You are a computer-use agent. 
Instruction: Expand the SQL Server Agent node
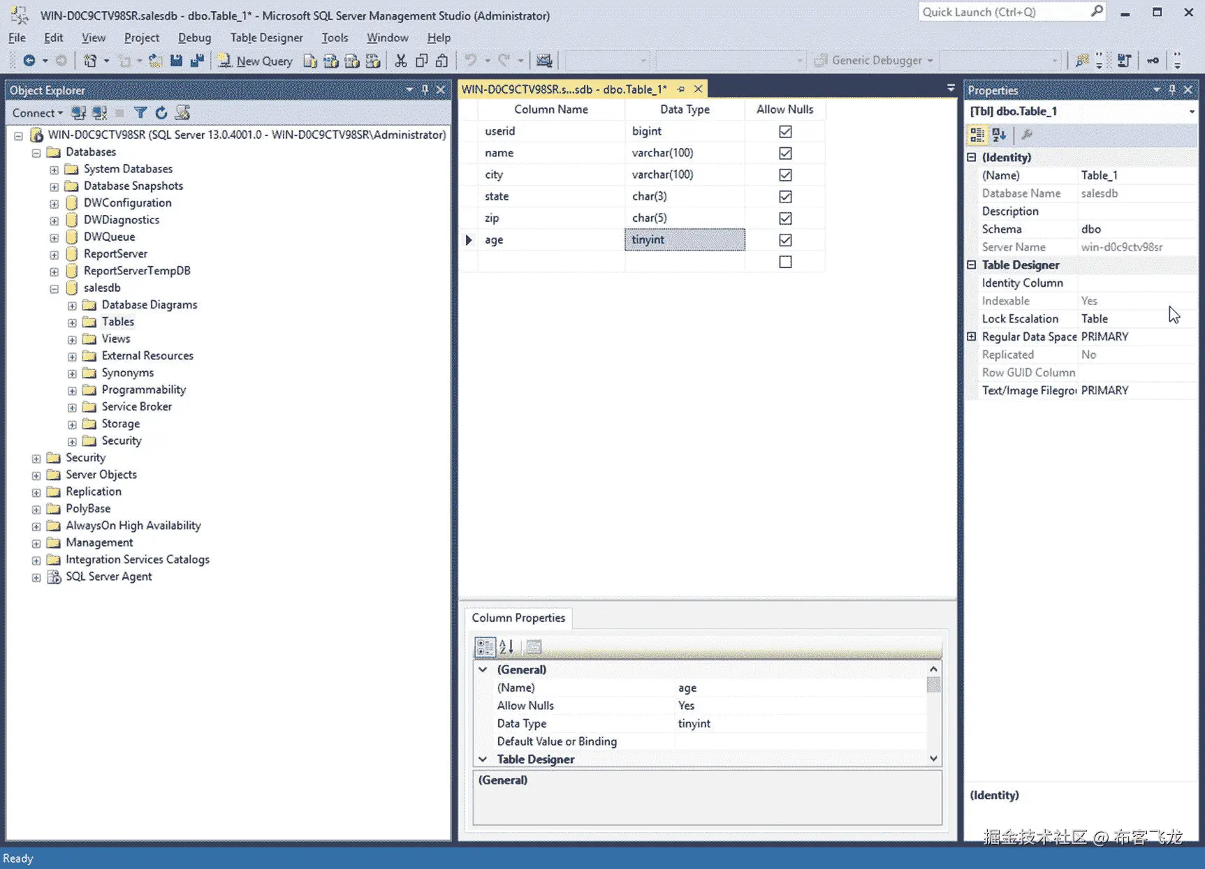pos(36,577)
